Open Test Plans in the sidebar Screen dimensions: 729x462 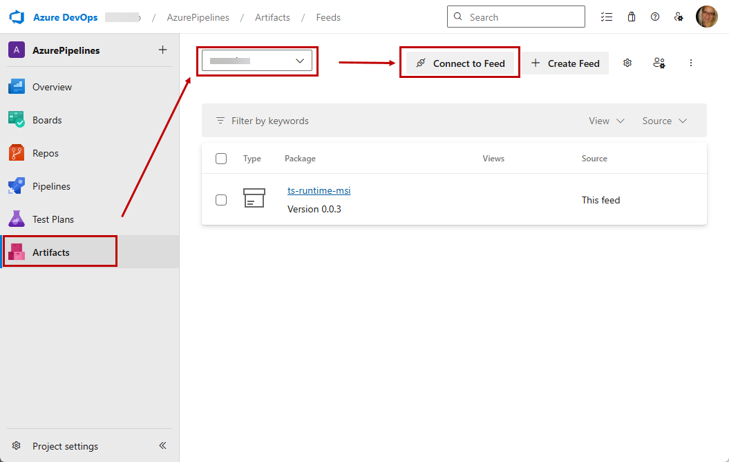pyautogui.click(x=90, y=219)
